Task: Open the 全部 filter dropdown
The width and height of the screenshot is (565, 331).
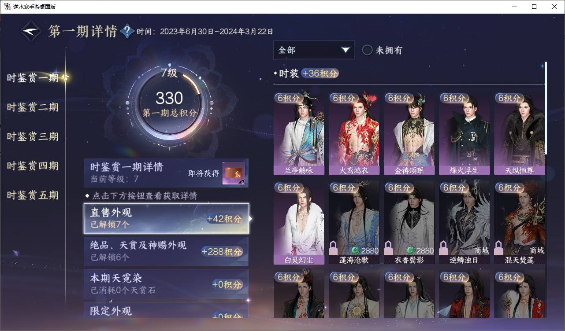Action: tap(314, 50)
